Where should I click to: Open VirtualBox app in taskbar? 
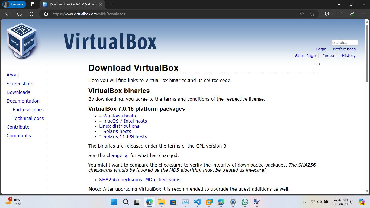pyautogui.click(x=209, y=202)
